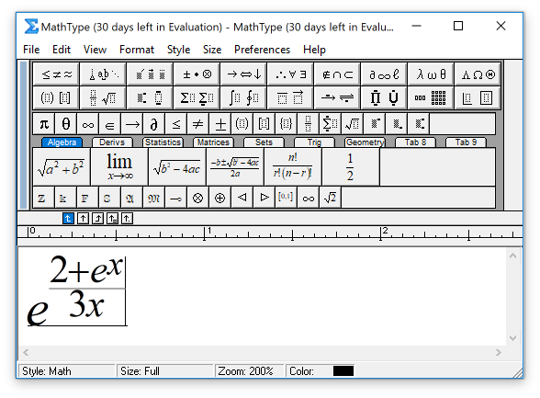Viewport: 540px width, 398px height.
Task: Open the summation templates palette
Action: (x=197, y=97)
